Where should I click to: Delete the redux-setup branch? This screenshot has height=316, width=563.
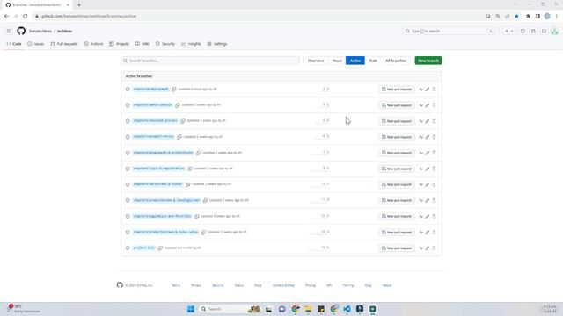tap(434, 232)
